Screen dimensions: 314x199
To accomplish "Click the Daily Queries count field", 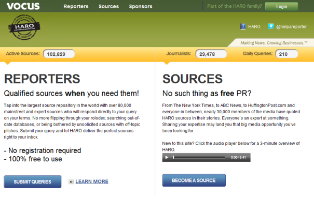I will (x=286, y=54).
